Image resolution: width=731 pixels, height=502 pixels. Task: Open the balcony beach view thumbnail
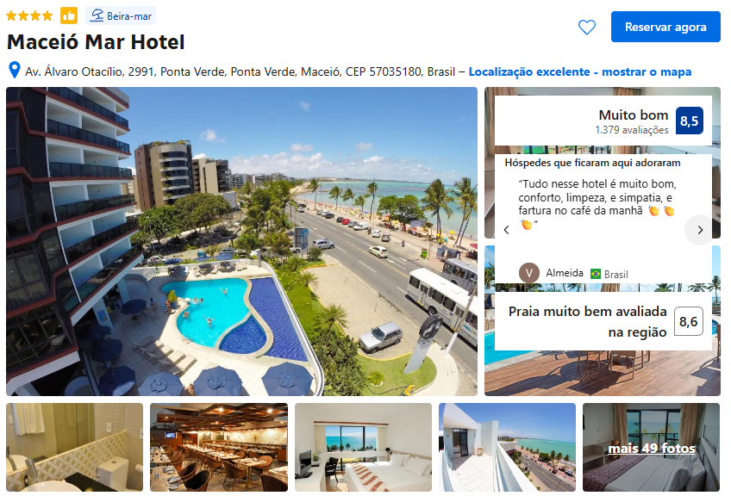pyautogui.click(x=507, y=447)
